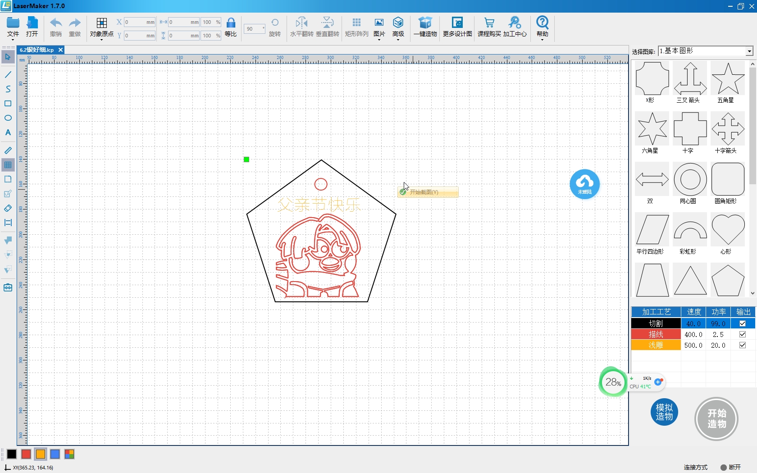This screenshot has height=473, width=757.
Task: Click the Y position input field
Action: coord(140,36)
